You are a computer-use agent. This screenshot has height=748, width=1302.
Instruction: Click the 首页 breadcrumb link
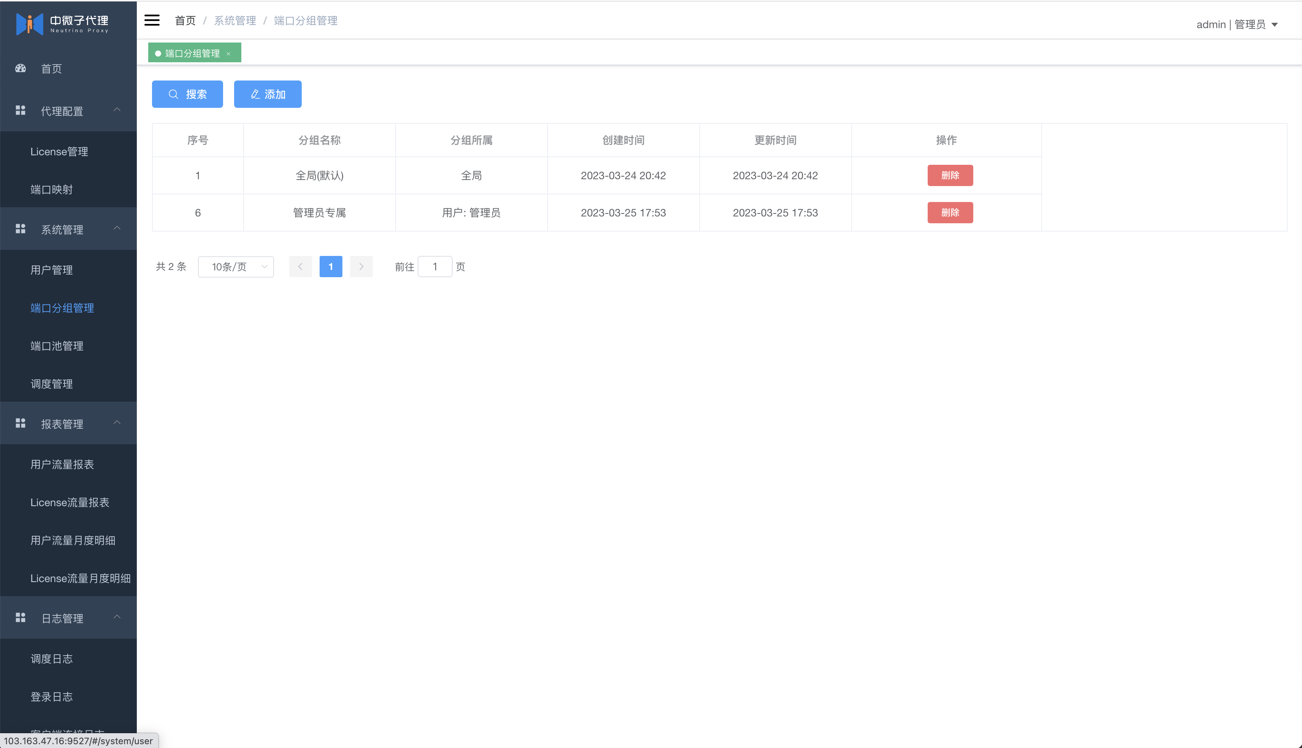(185, 21)
